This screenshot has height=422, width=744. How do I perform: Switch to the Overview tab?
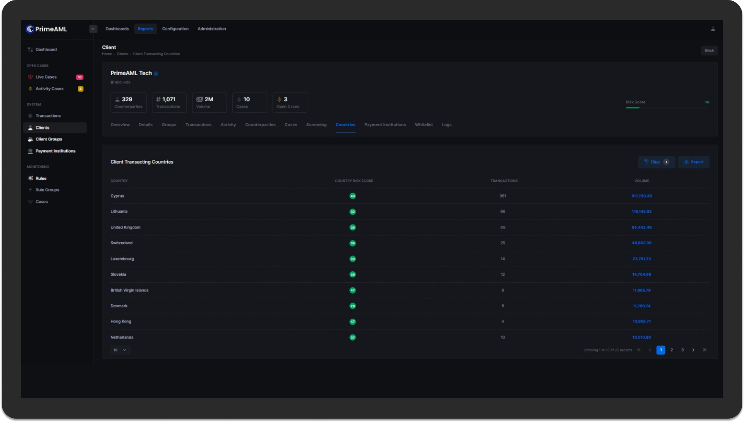tap(120, 125)
